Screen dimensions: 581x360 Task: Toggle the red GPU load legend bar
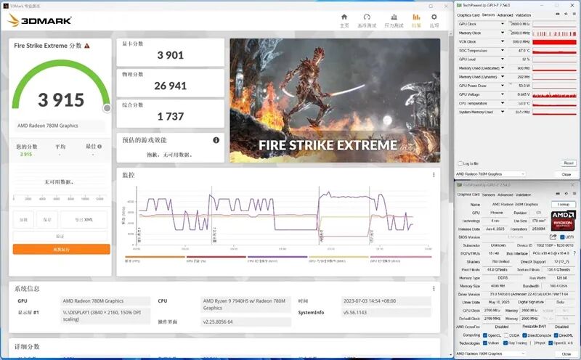pos(216,257)
